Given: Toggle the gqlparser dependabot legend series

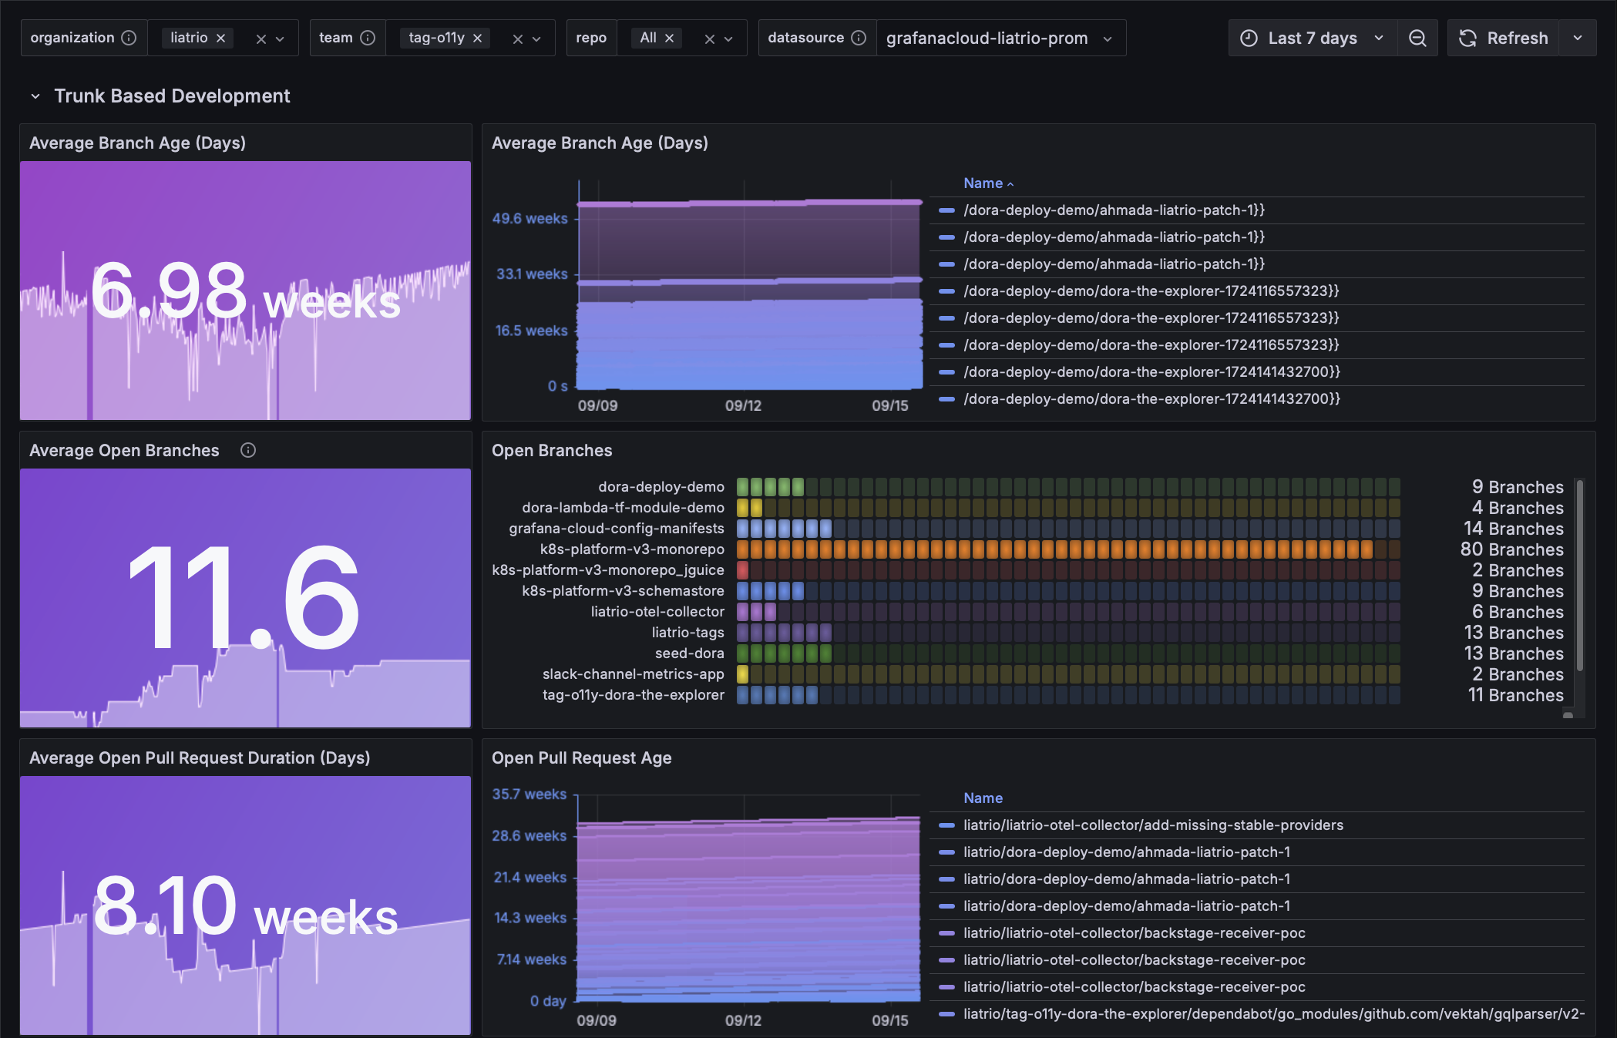Looking at the screenshot, I should pos(1272,1013).
